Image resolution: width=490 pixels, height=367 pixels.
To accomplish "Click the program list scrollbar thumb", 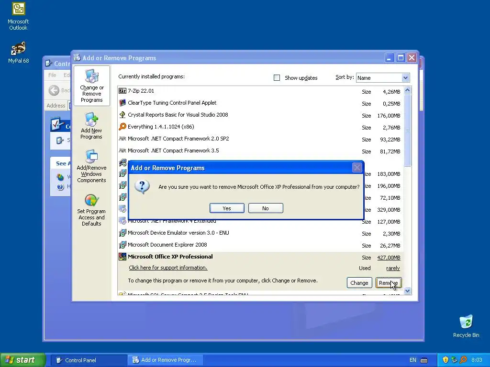I will pyautogui.click(x=408, y=130).
